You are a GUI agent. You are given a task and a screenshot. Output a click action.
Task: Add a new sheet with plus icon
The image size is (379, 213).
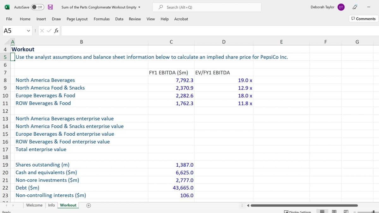point(89,205)
